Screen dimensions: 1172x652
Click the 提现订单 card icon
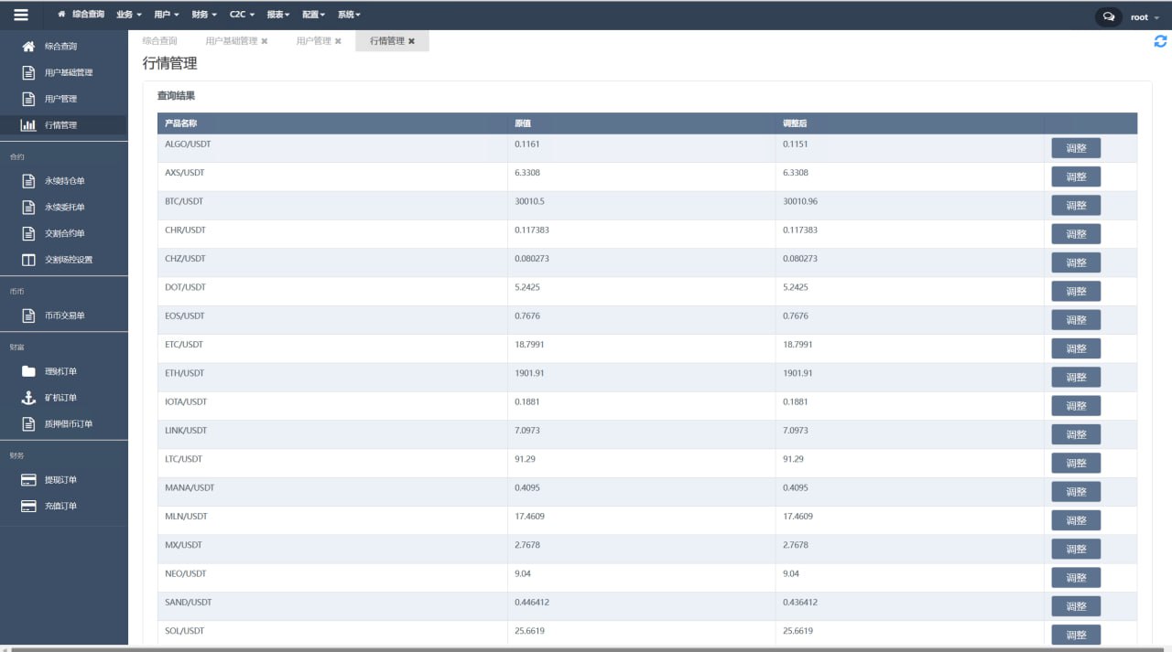coord(28,480)
